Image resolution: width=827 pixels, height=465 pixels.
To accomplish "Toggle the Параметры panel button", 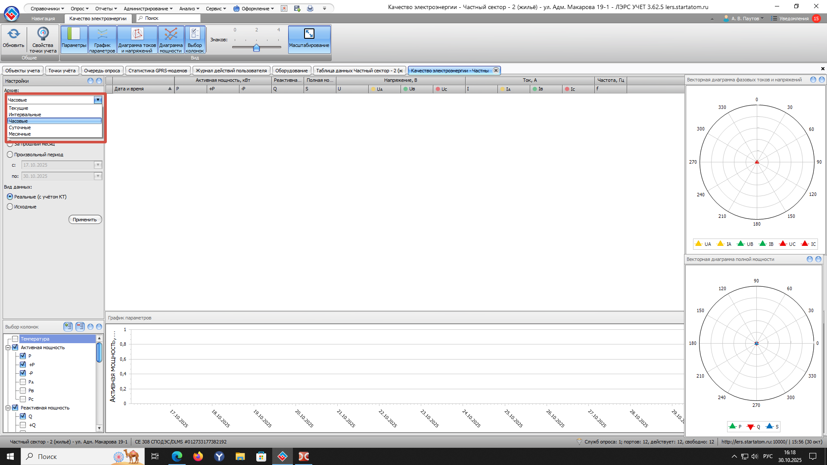I will pyautogui.click(x=74, y=39).
